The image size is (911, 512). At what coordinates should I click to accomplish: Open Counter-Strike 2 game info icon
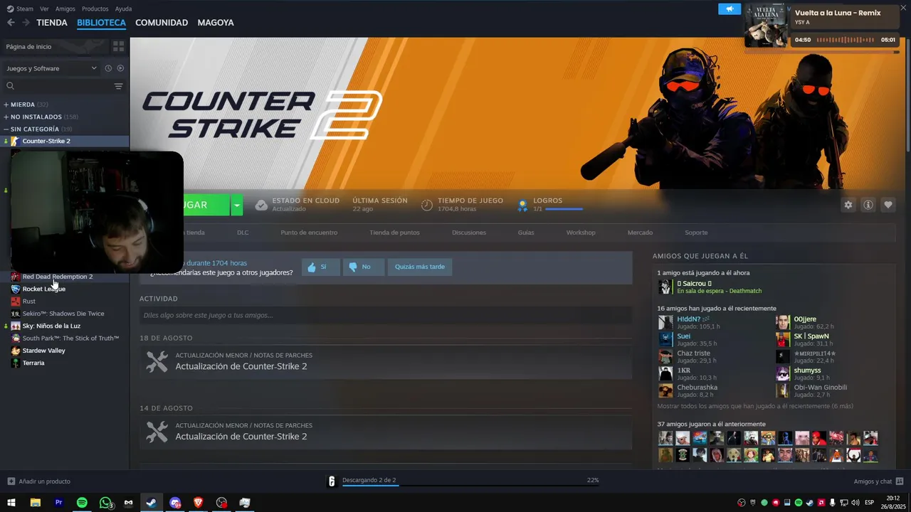(x=868, y=205)
